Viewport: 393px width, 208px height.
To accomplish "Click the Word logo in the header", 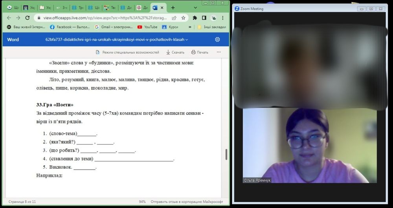I will (x=13, y=40).
